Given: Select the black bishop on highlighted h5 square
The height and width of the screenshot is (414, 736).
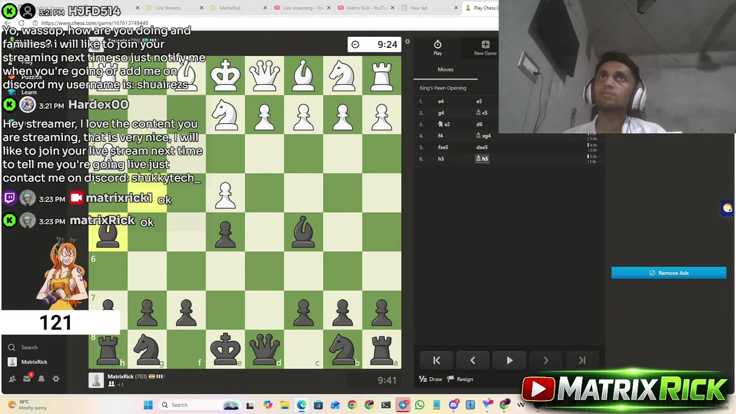Looking at the screenshot, I should (108, 232).
